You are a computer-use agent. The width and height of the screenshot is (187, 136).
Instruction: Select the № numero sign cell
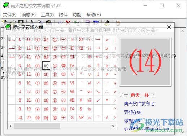(81, 118)
